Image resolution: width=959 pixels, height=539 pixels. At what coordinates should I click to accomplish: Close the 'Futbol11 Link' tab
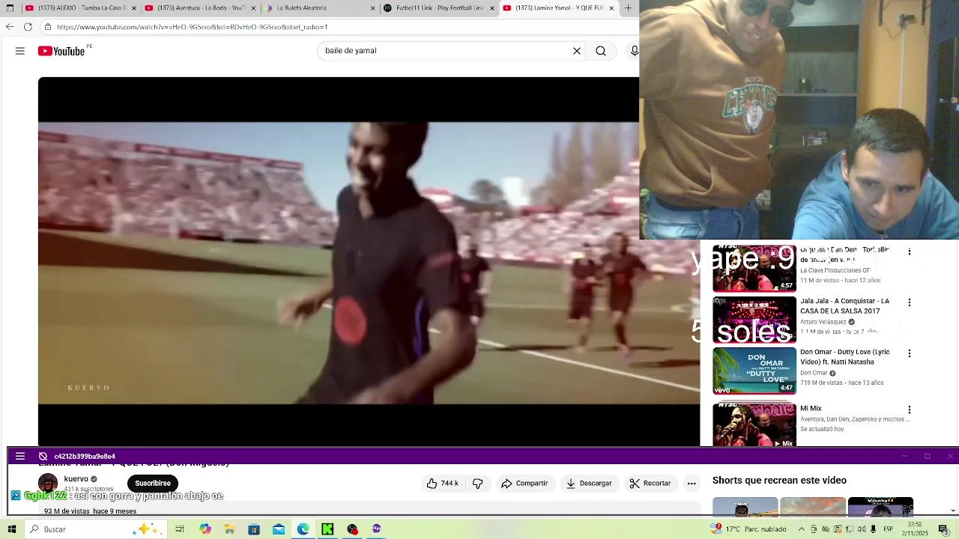click(x=492, y=8)
